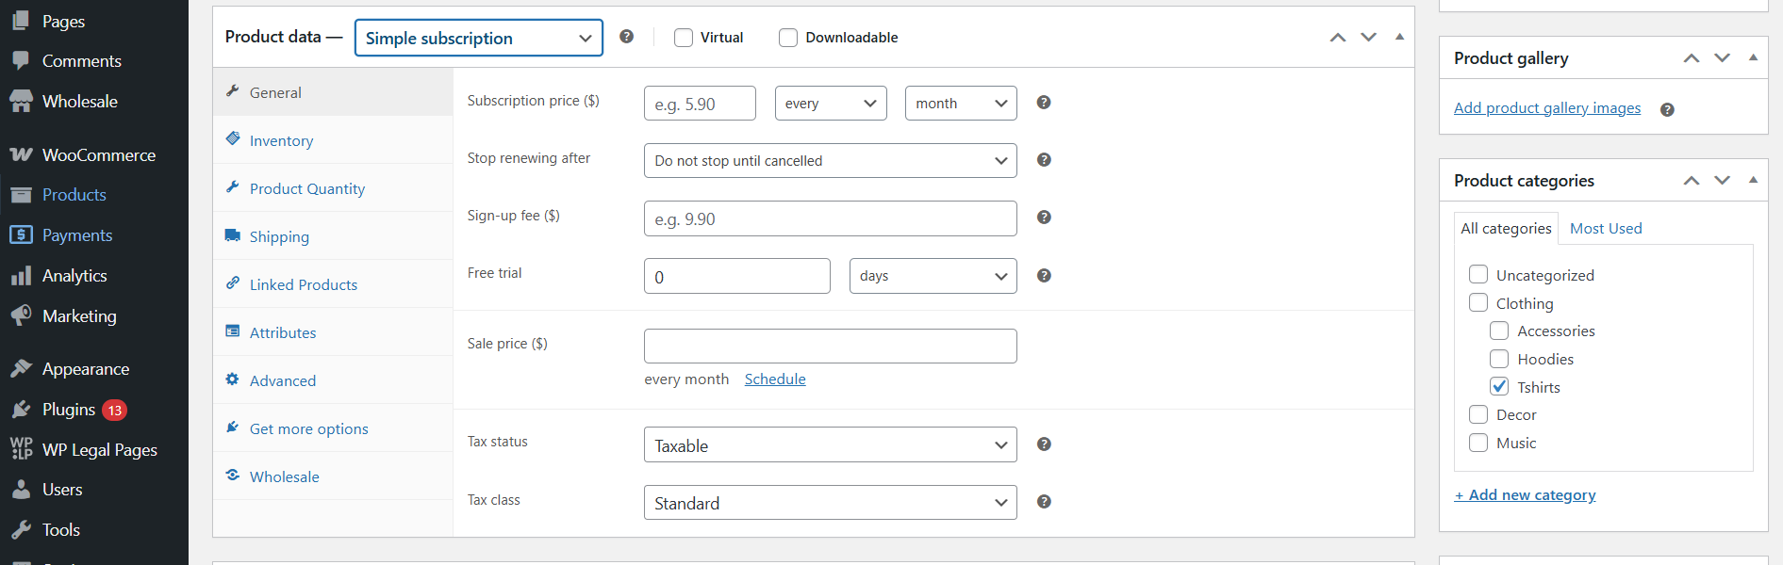Click Add product gallery images link
This screenshot has width=1783, height=565.
point(1547,107)
